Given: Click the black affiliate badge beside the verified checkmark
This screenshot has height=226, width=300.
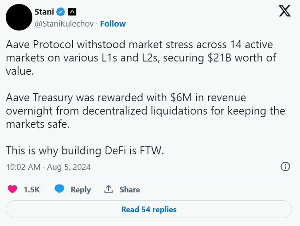Looking at the screenshot, I should (x=72, y=12).
